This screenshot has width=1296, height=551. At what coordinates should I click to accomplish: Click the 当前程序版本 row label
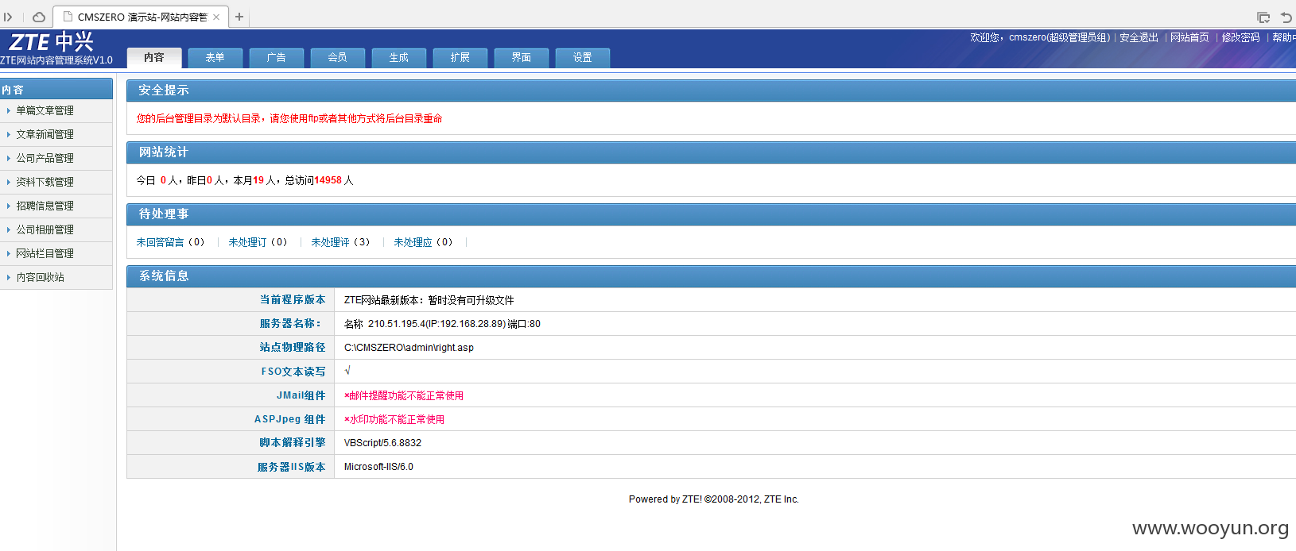pos(293,300)
